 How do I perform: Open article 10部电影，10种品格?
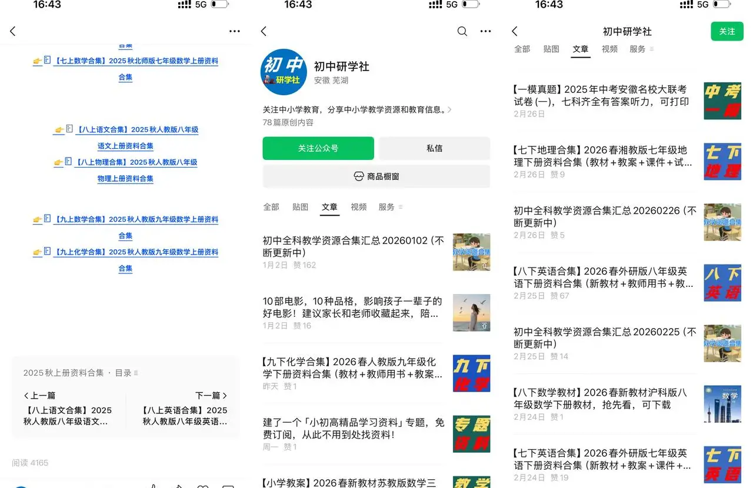(x=352, y=307)
